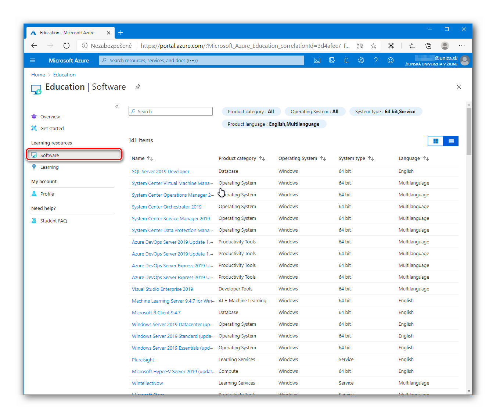Open the notifications bell
Image resolution: width=496 pixels, height=407 pixels.
pyautogui.click(x=346, y=60)
